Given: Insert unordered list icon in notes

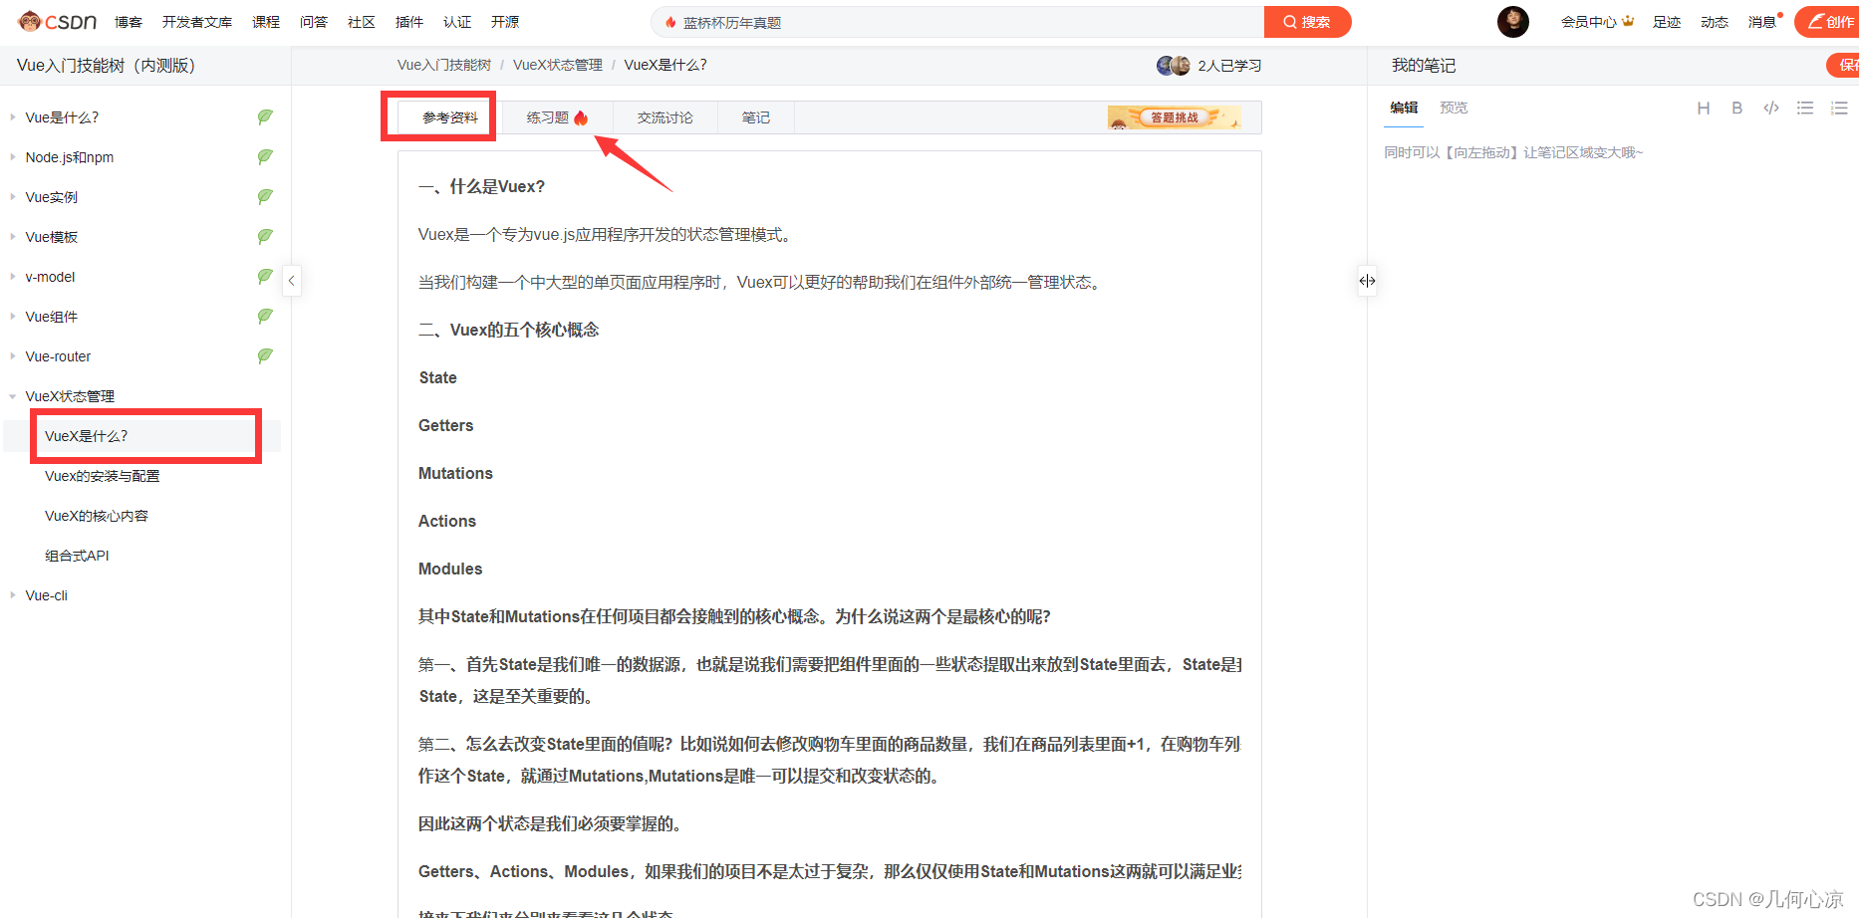Looking at the screenshot, I should (x=1805, y=108).
